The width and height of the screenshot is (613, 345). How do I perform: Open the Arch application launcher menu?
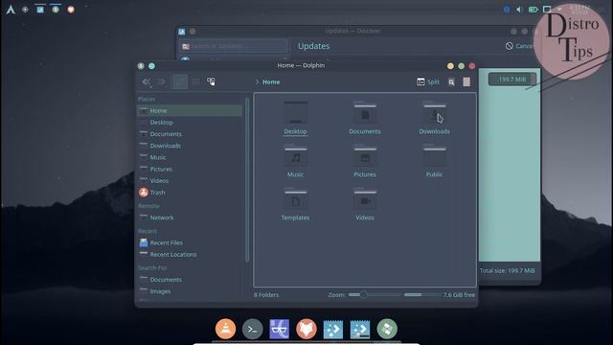pos(11,10)
